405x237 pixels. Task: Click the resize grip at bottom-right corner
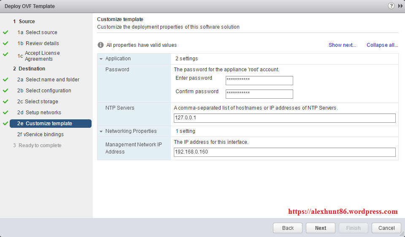pyautogui.click(x=402, y=234)
